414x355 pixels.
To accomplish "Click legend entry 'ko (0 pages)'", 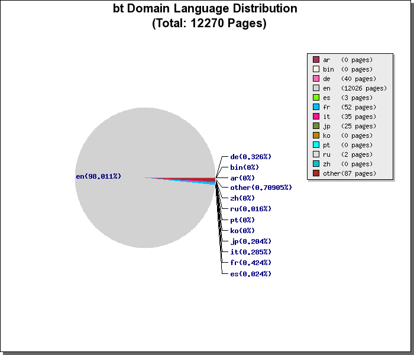I will coord(342,135).
